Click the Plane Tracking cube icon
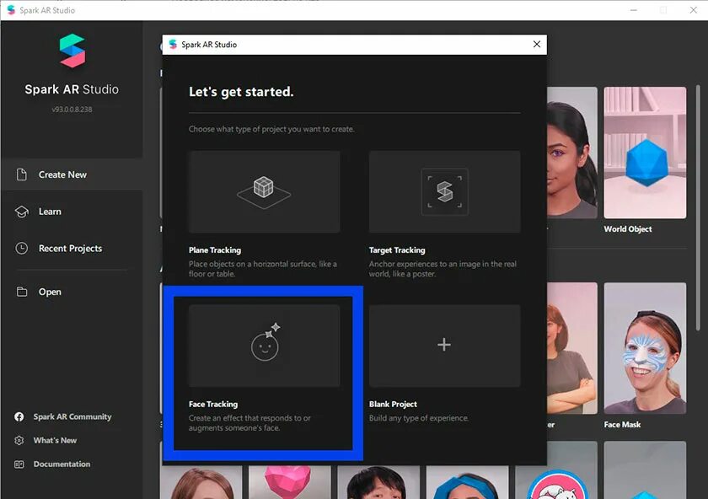This screenshot has width=708, height=499. coord(264,192)
